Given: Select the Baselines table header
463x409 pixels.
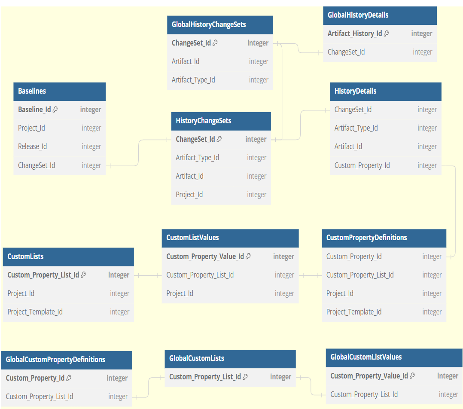Looking at the screenshot, I should (59, 91).
